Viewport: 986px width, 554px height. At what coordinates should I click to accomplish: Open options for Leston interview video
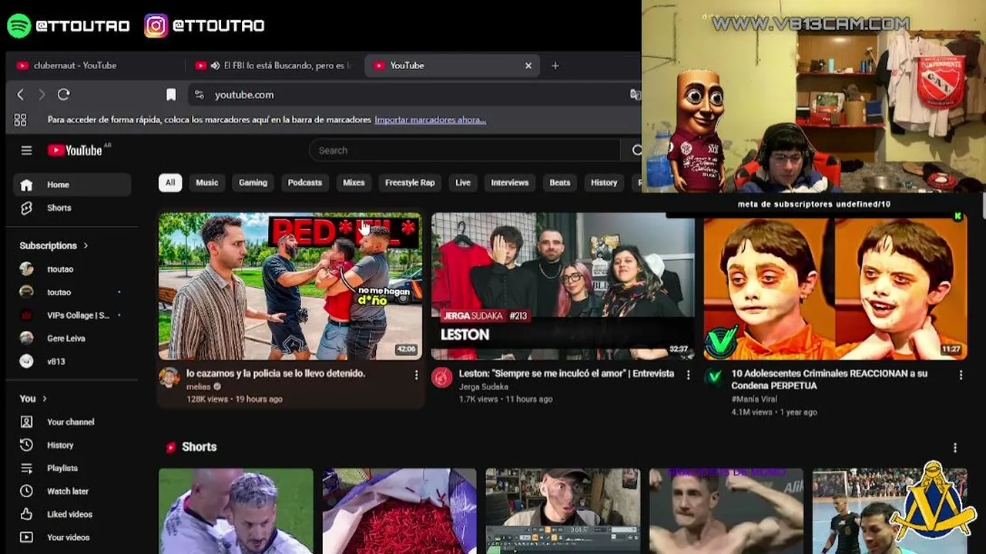point(688,375)
